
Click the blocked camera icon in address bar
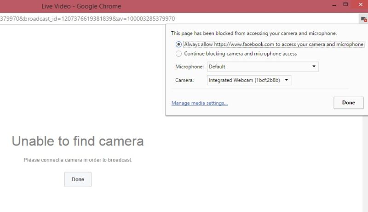[363, 19]
